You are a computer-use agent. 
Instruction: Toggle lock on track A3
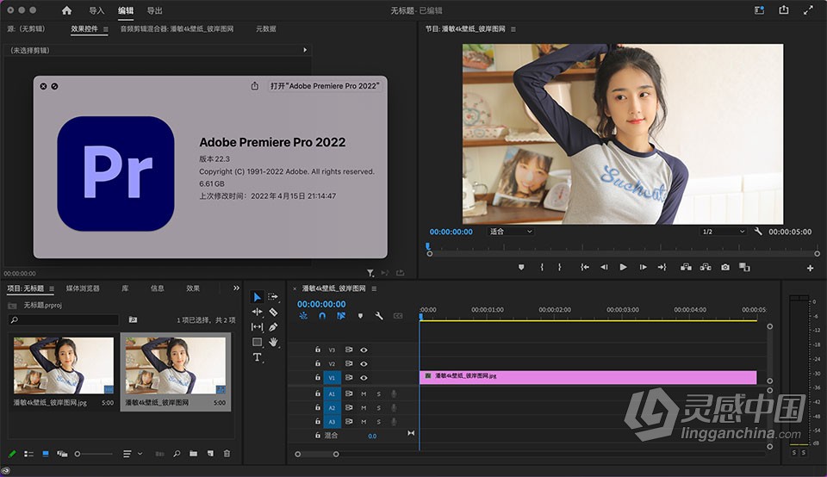pos(318,422)
